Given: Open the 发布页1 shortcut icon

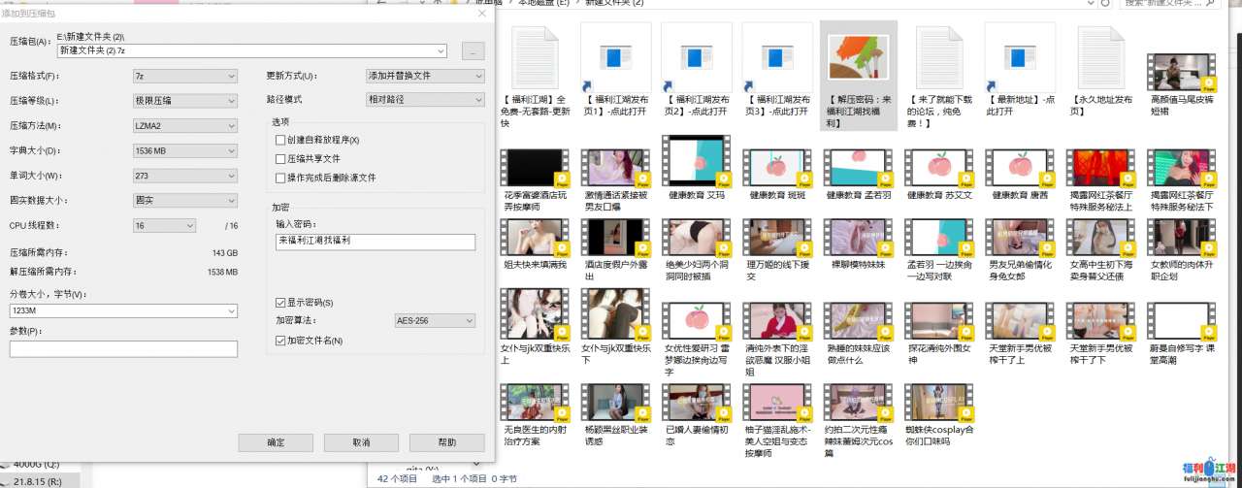Looking at the screenshot, I should [x=615, y=56].
